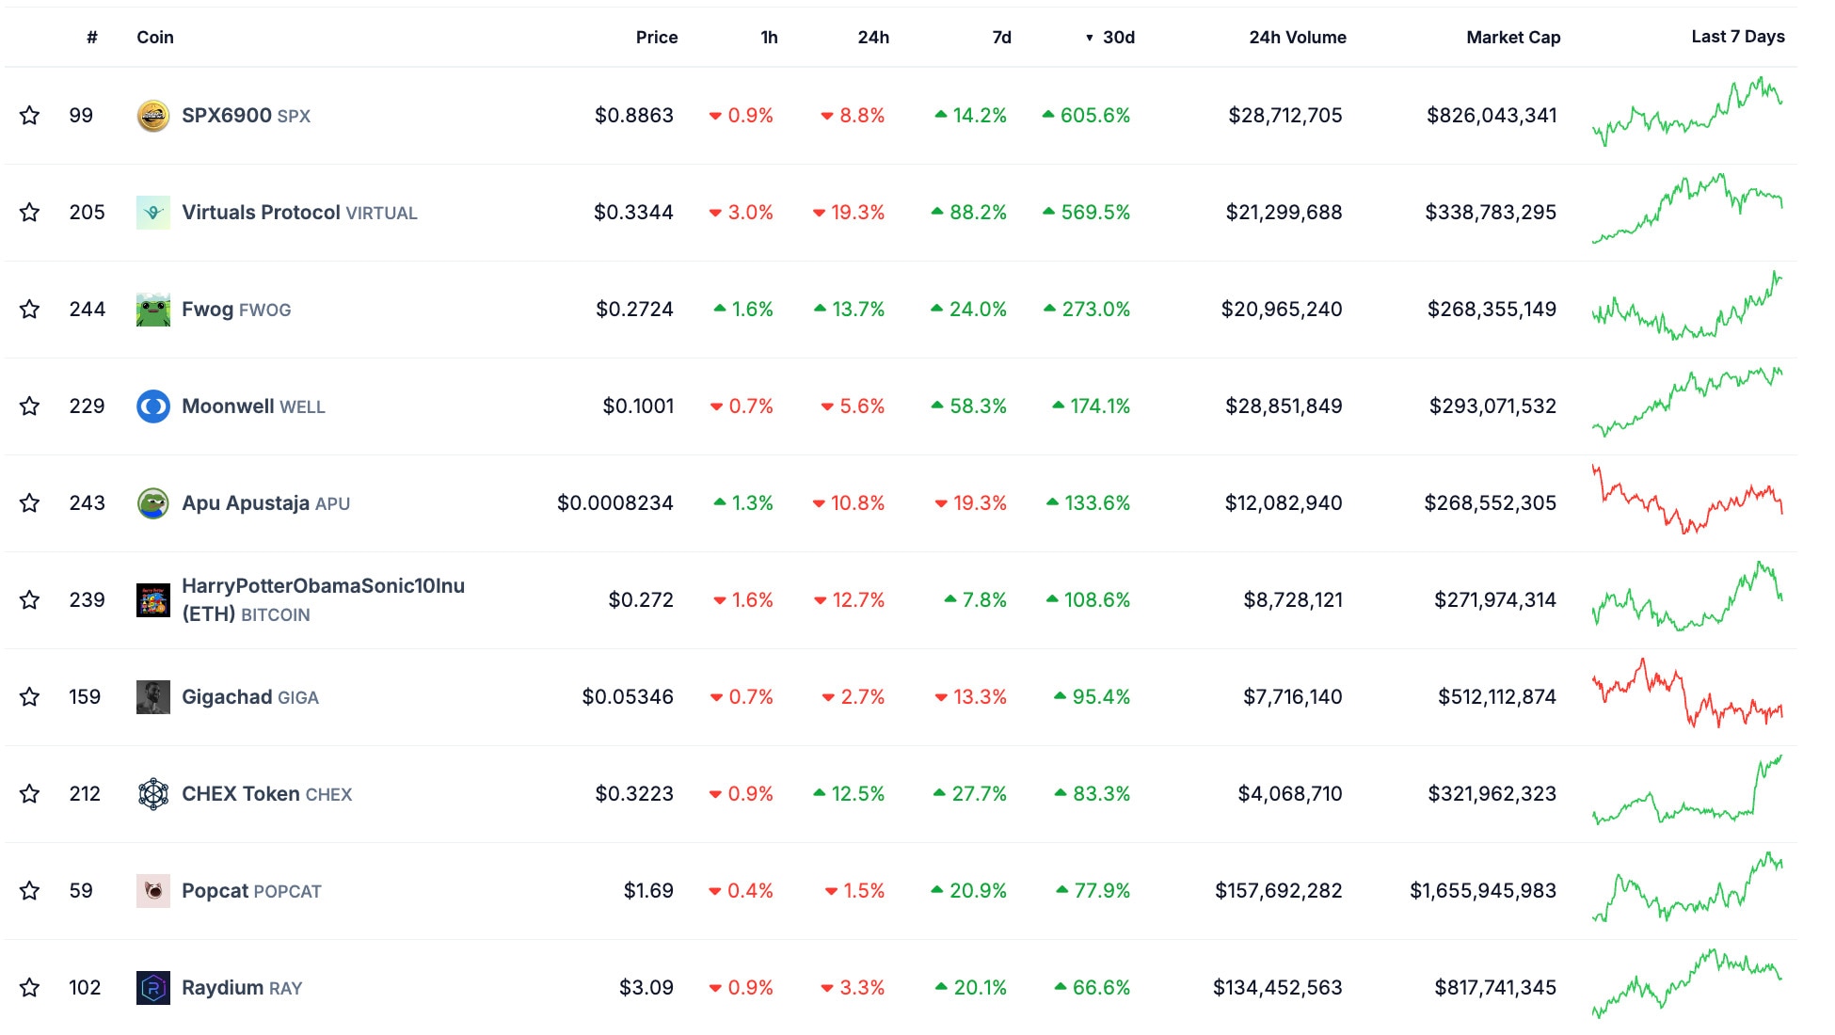Open Apu Apustaja APU details

coord(265,503)
